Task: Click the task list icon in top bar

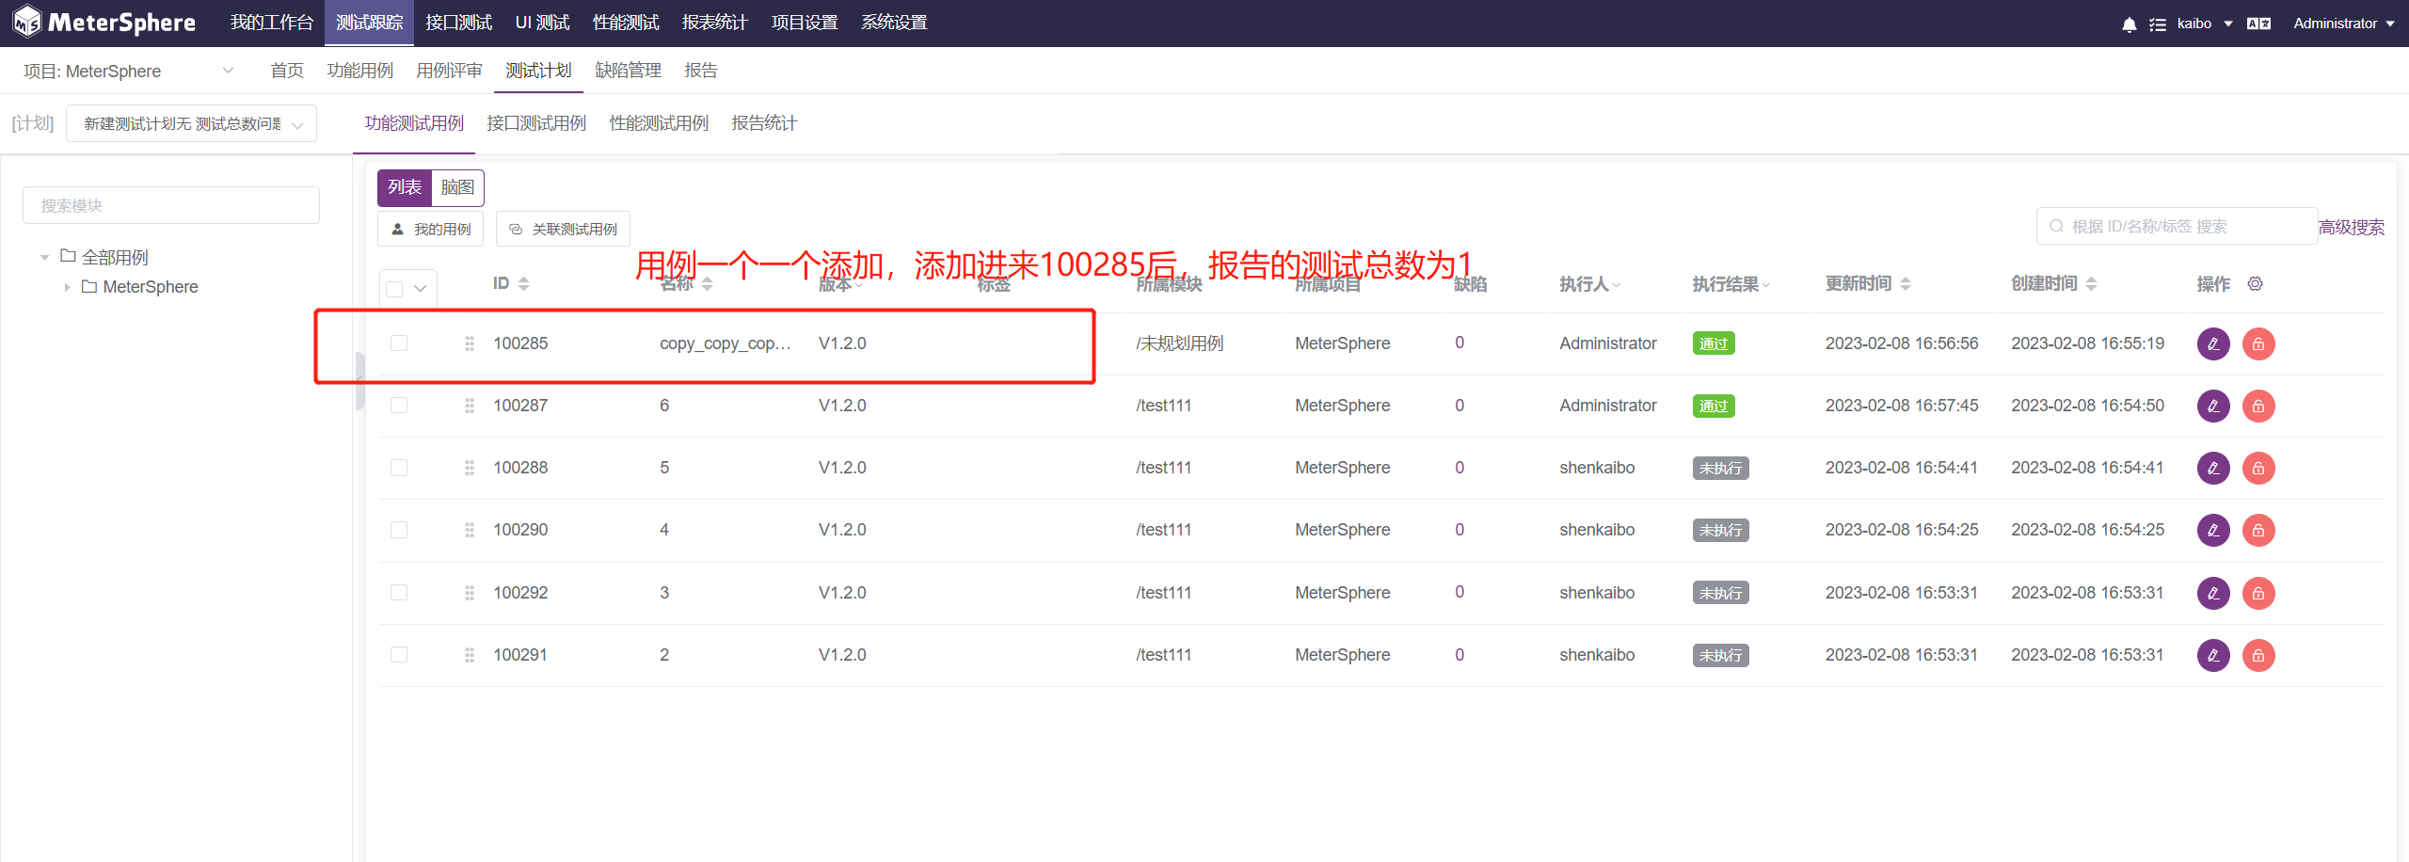Action: click(x=2159, y=23)
